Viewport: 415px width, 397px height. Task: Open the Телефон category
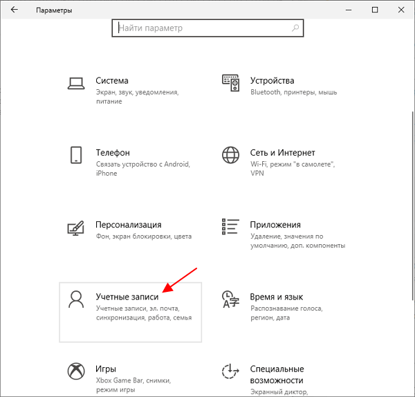[113, 153]
